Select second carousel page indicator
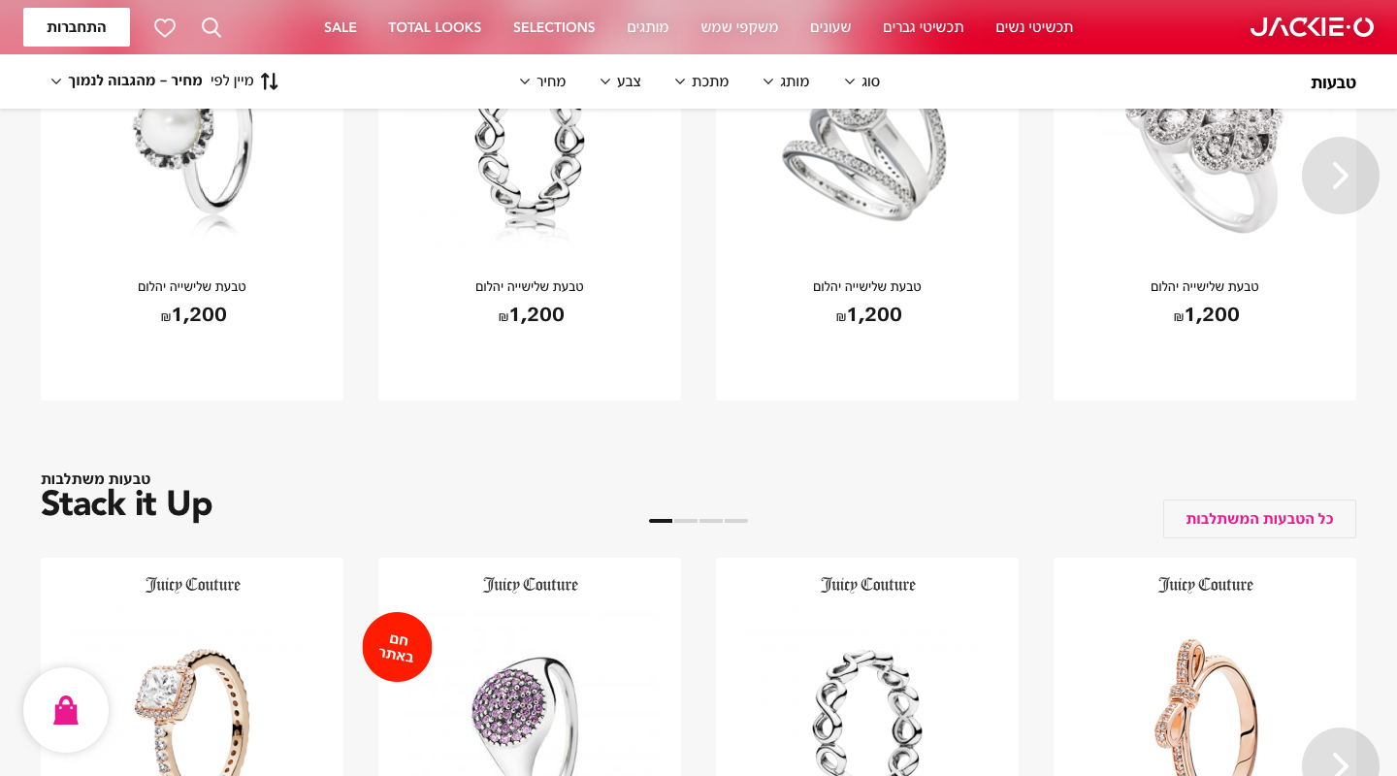The width and height of the screenshot is (1397, 776). (x=686, y=521)
